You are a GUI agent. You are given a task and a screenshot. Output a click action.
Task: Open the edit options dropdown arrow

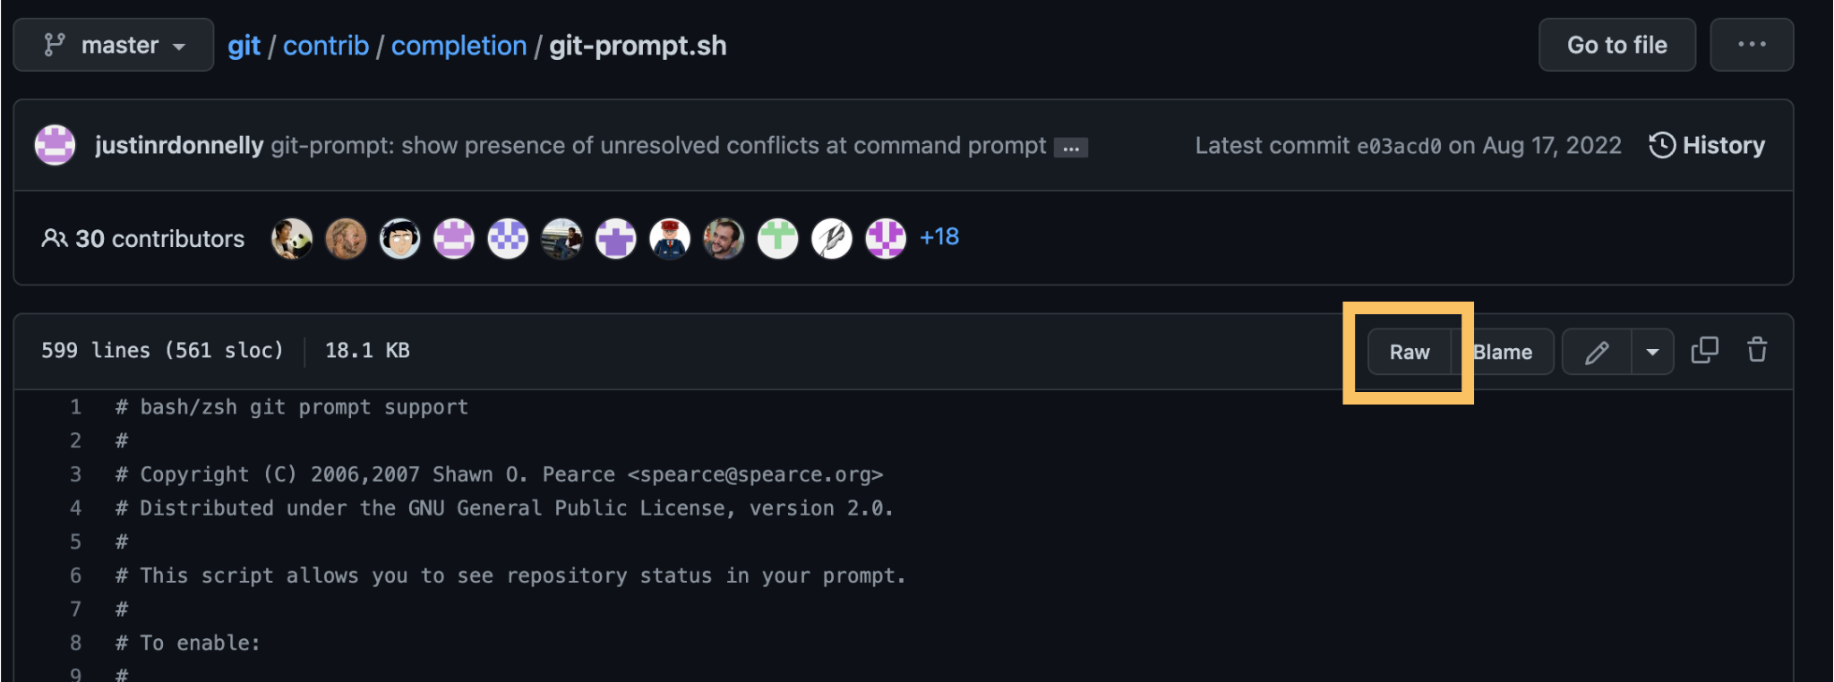1652,351
